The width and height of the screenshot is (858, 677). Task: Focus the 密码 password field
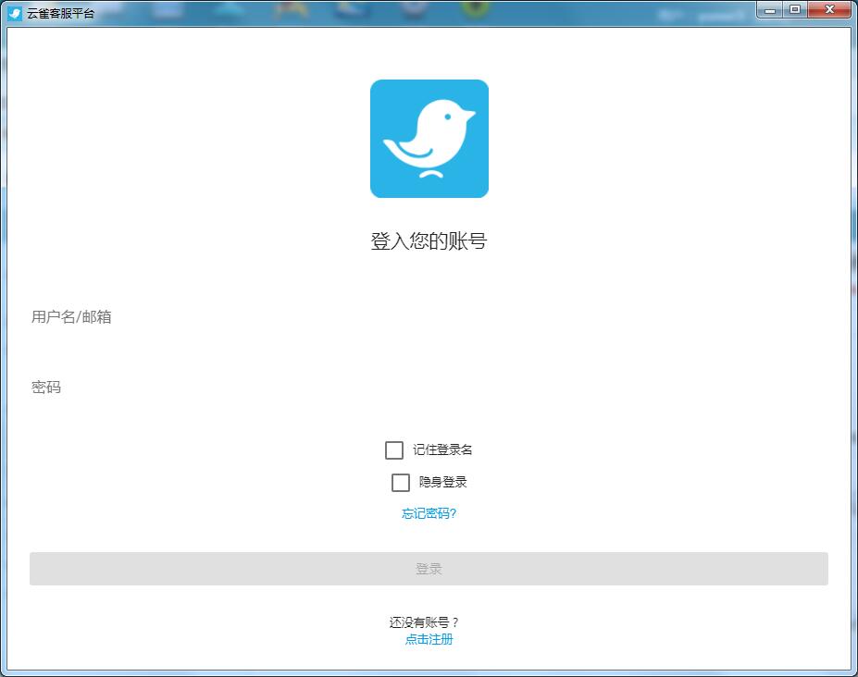point(429,388)
